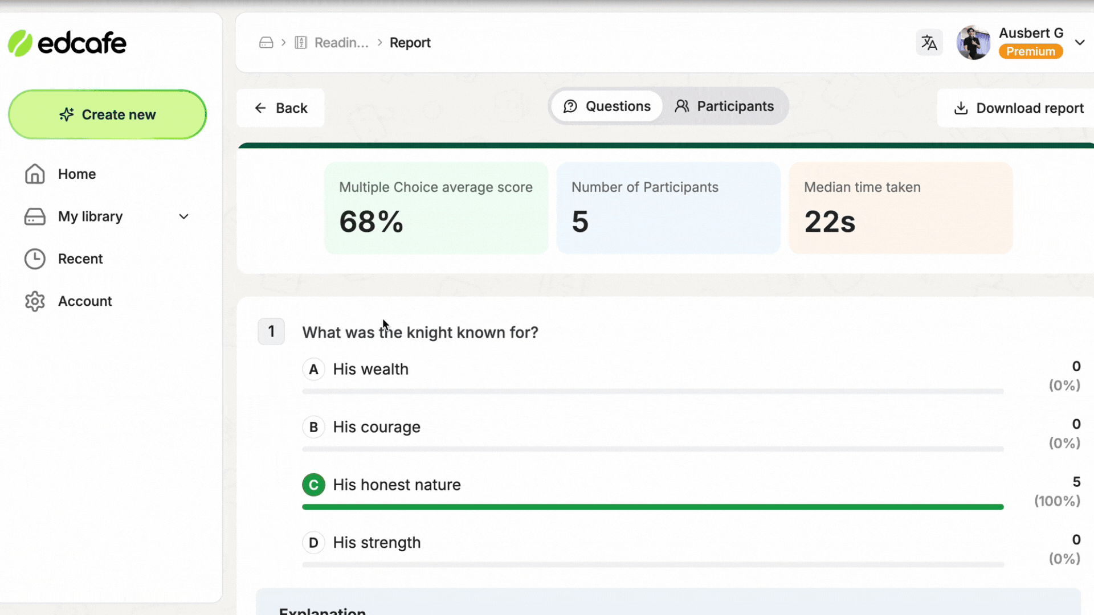Select the Home icon in sidebar
This screenshot has height=615, width=1094.
click(35, 174)
